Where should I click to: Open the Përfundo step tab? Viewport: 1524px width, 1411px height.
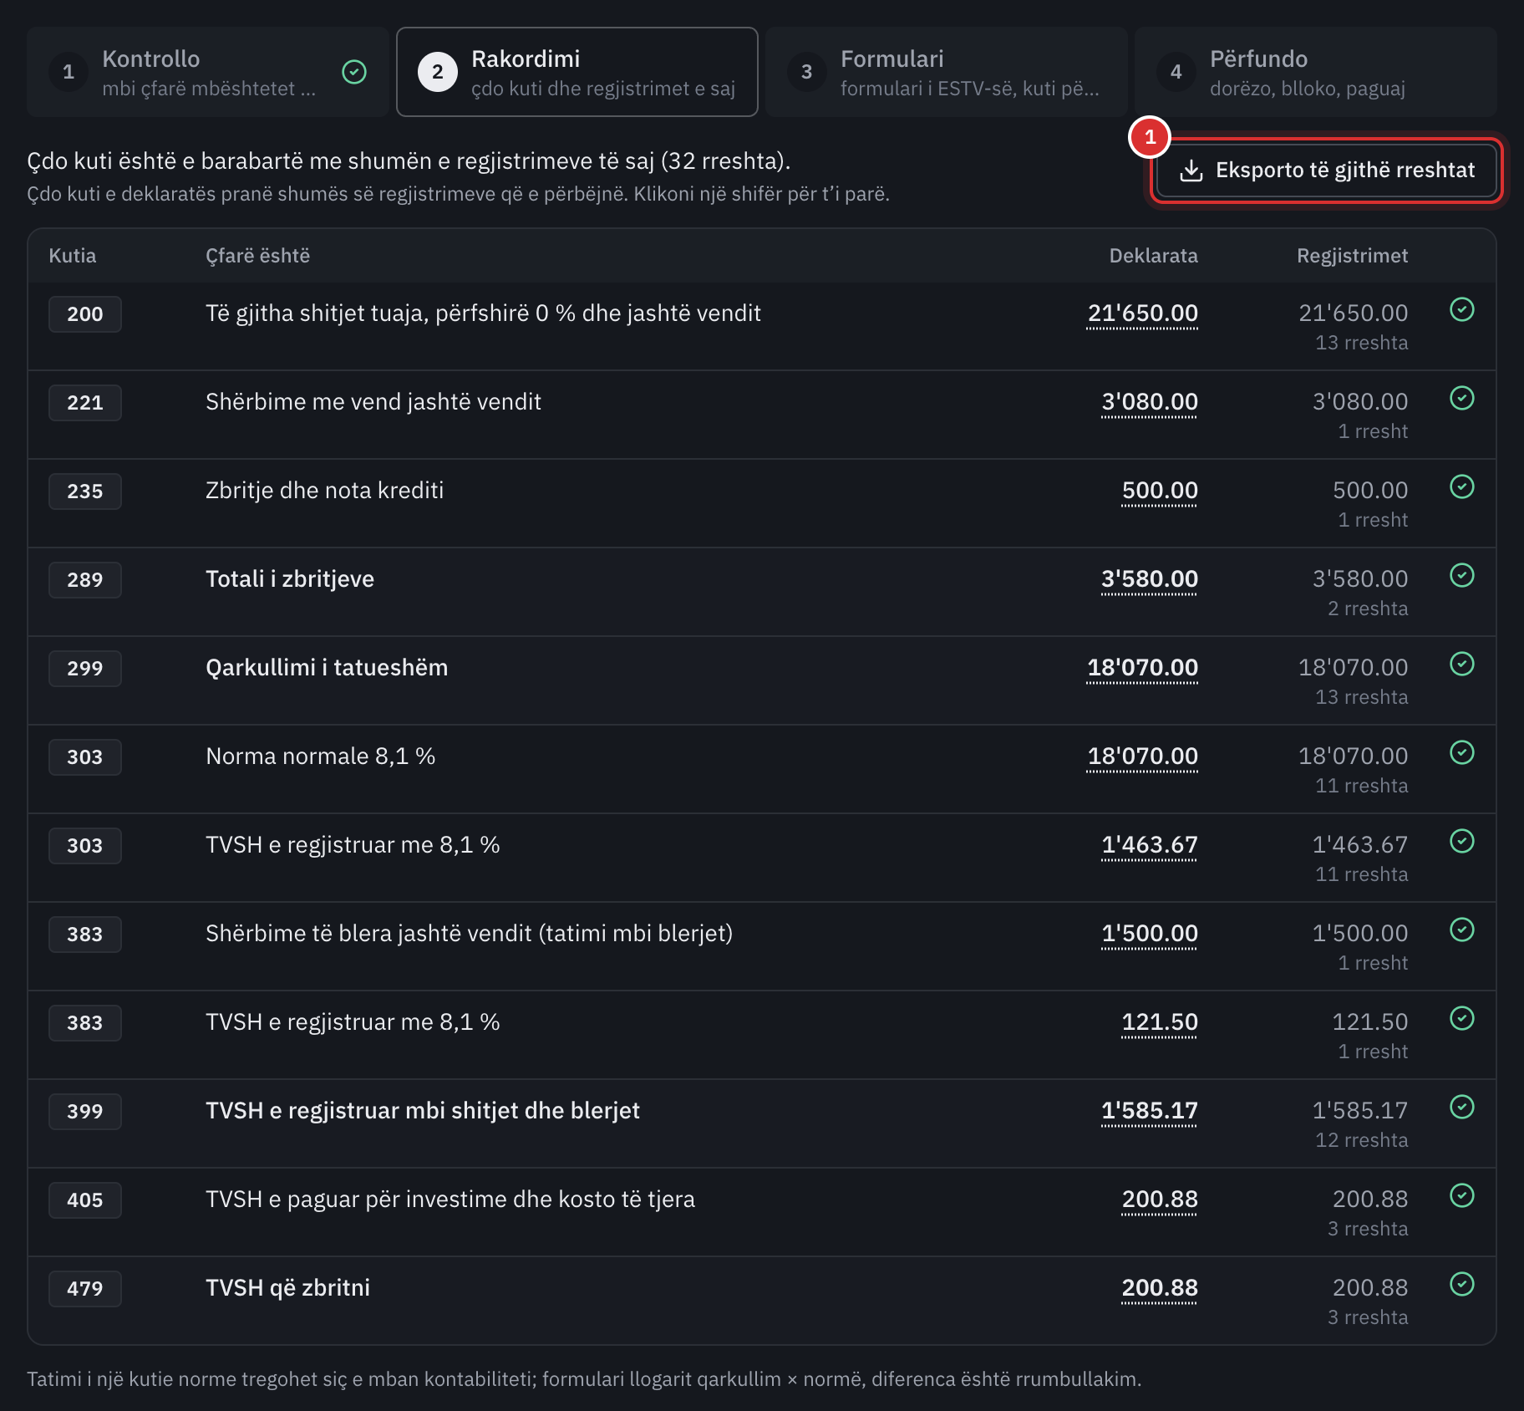[x=1316, y=72]
